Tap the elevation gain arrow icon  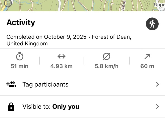pyautogui.click(x=147, y=57)
